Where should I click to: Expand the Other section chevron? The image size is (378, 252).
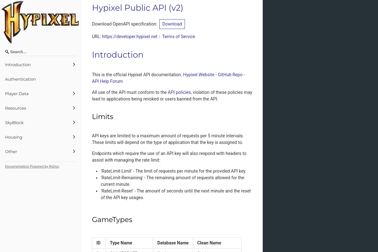74,152
